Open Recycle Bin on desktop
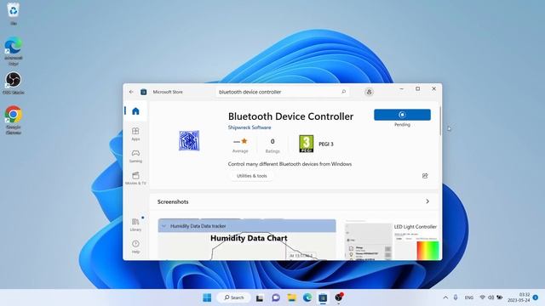The height and width of the screenshot is (306, 545). tap(14, 13)
